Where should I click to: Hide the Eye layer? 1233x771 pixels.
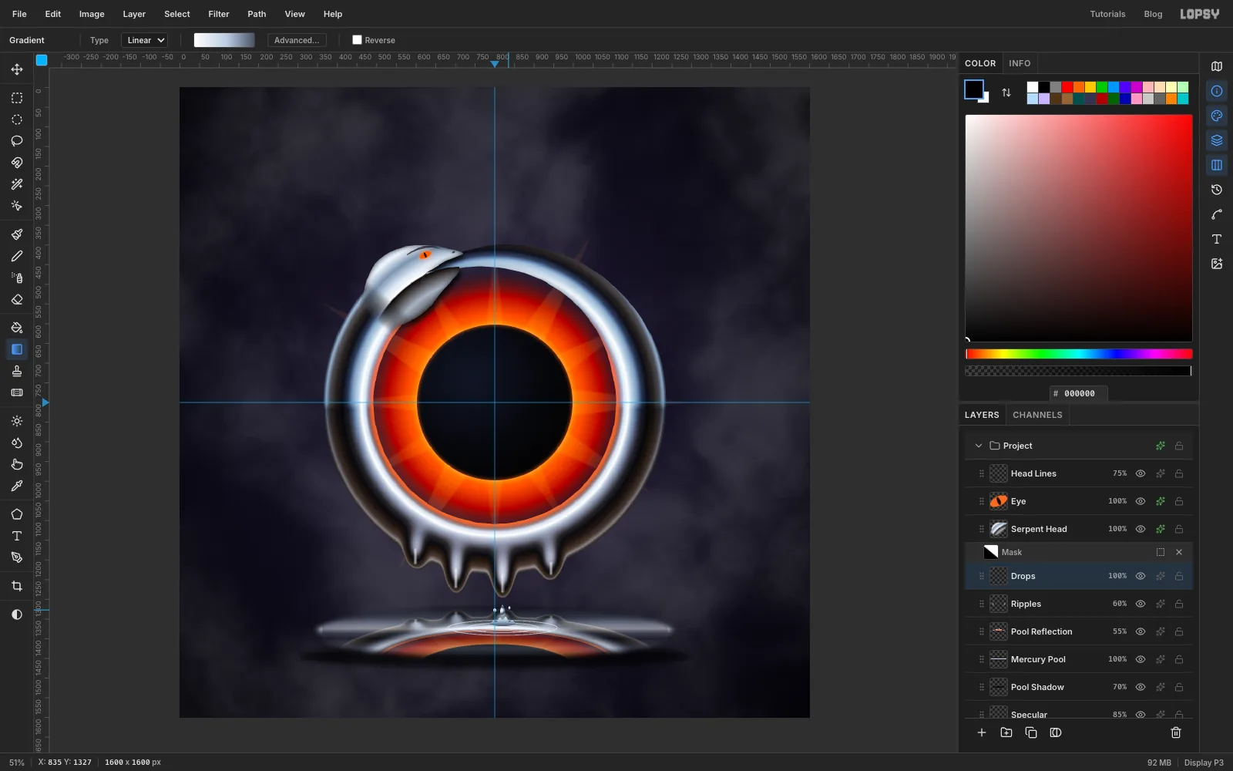[1141, 501]
